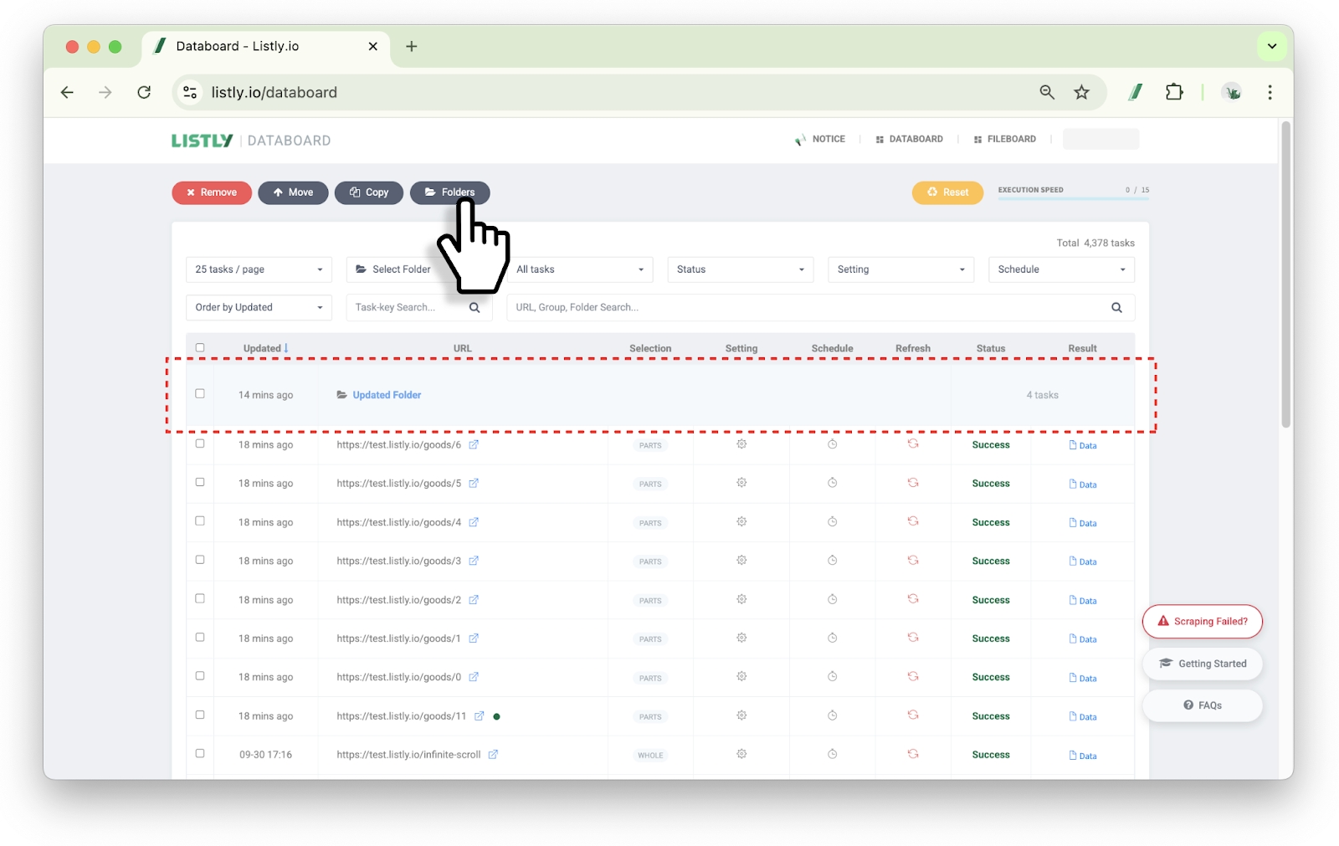This screenshot has height=846, width=1339.
Task: Open goods/3 URL external link icon
Action: [474, 561]
